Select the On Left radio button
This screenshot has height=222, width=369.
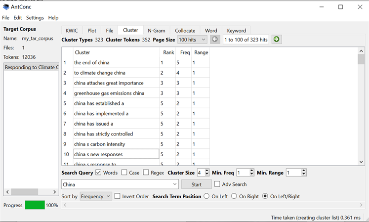click(206, 196)
